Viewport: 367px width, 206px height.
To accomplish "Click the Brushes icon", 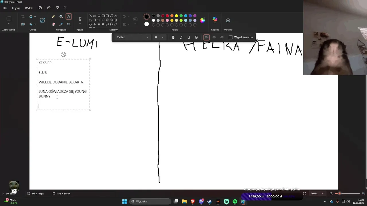I will 80,19.
